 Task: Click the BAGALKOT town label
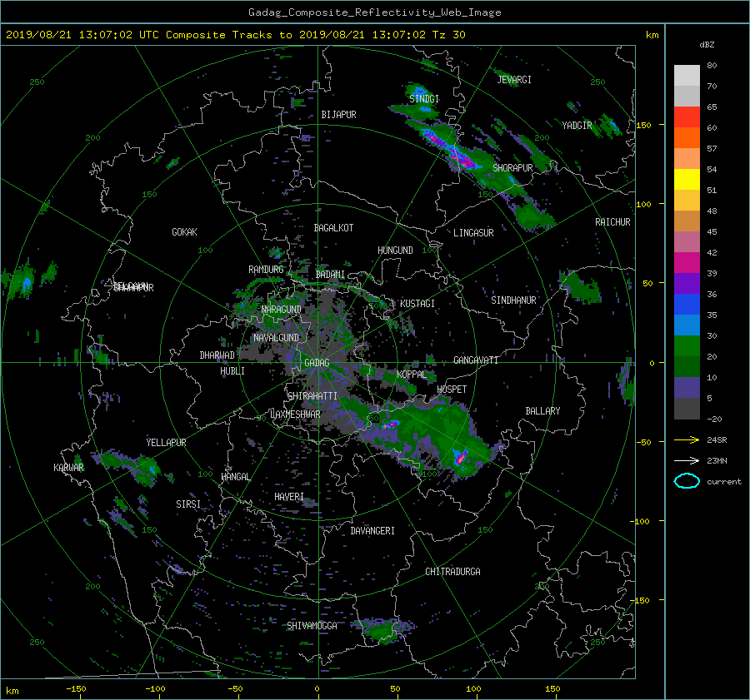click(x=333, y=228)
